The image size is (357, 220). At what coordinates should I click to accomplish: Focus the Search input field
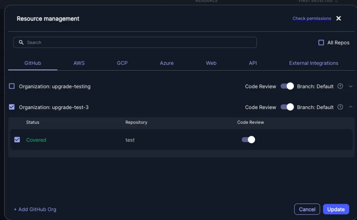tap(135, 42)
